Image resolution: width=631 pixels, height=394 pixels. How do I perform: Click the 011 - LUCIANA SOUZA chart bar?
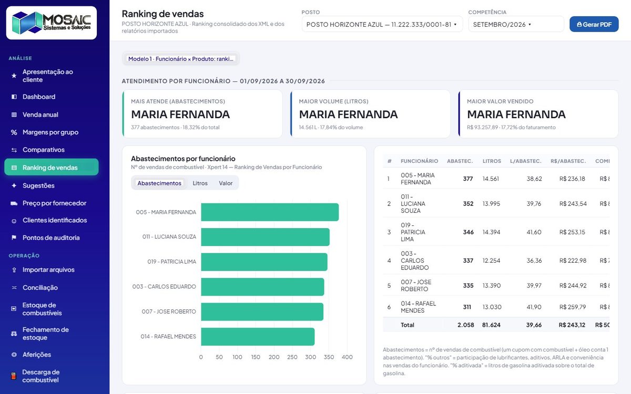click(x=266, y=237)
